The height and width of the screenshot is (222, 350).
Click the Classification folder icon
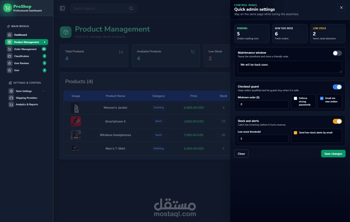click(x=10, y=56)
